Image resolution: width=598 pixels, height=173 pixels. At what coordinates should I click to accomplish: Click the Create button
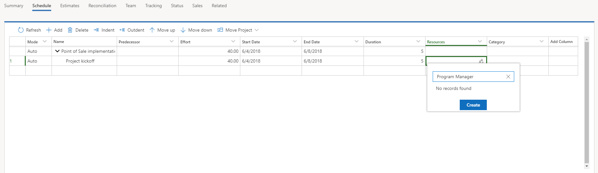point(473,105)
